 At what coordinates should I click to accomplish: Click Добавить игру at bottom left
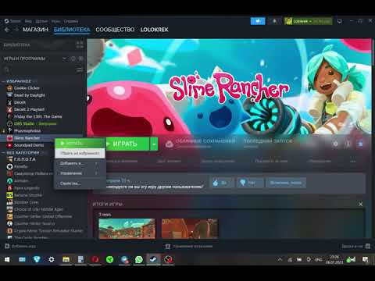[20, 246]
